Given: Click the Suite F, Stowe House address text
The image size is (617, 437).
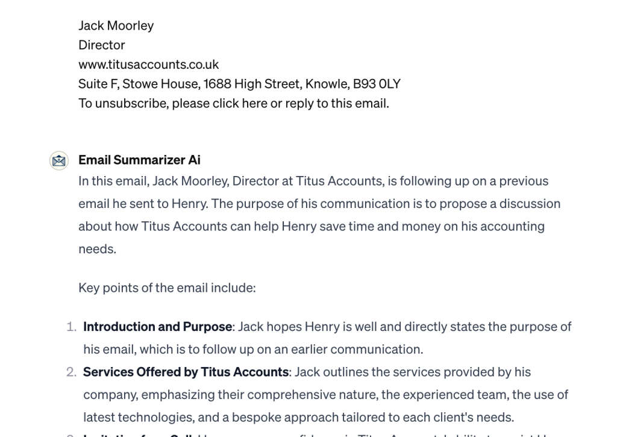Looking at the screenshot, I should click(139, 84).
